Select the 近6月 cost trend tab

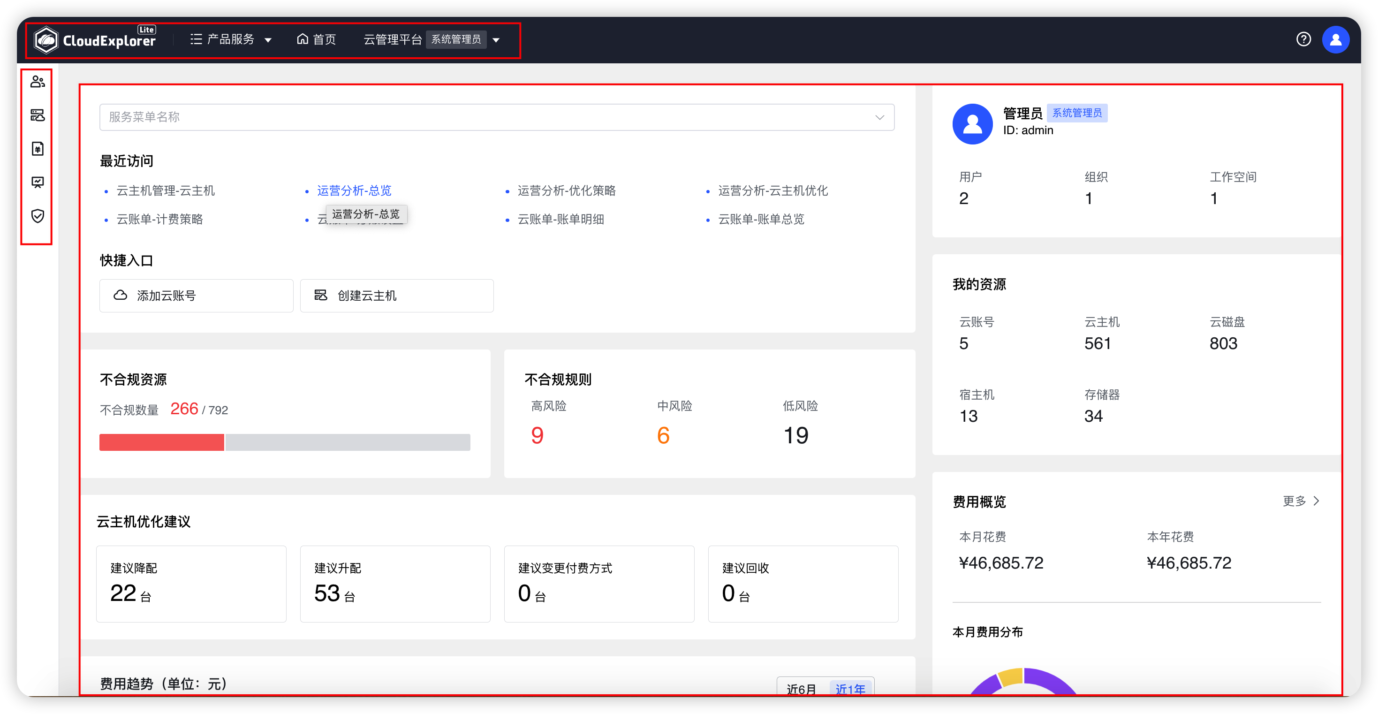click(801, 690)
